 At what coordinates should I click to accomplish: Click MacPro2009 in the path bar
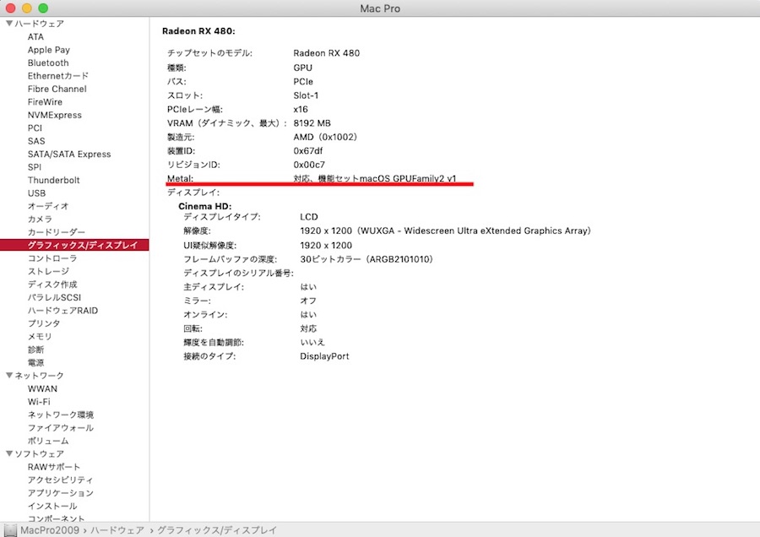[x=50, y=530]
